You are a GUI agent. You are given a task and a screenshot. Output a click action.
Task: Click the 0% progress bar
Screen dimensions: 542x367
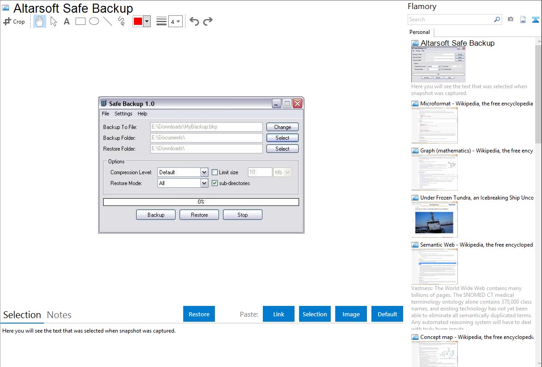pos(201,202)
